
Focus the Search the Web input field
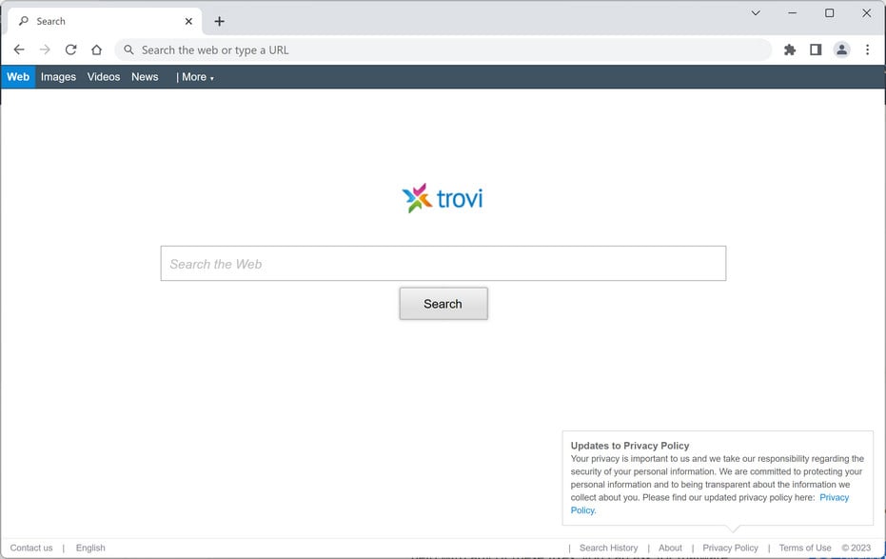[443, 264]
